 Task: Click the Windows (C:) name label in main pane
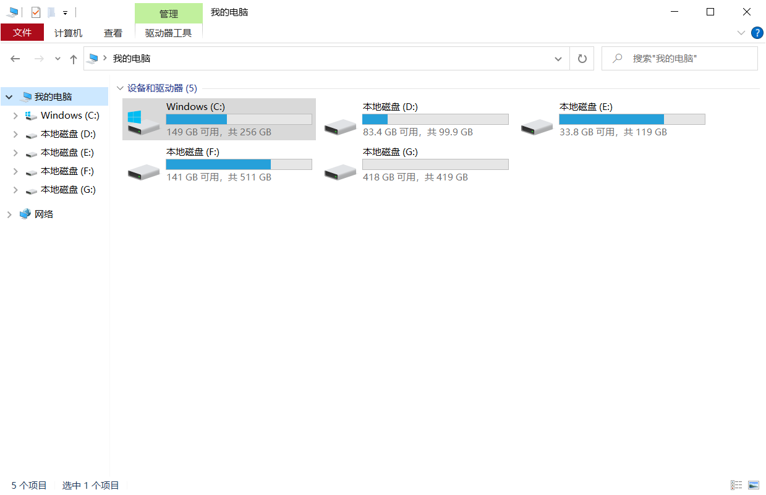pyautogui.click(x=195, y=107)
